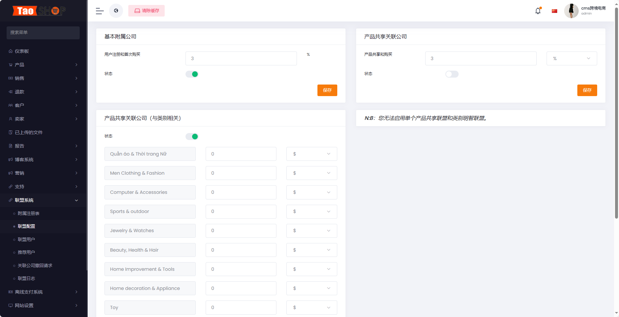Click the 产品共享和购买 value input
Screen dimensions: 619x317
[481, 58]
